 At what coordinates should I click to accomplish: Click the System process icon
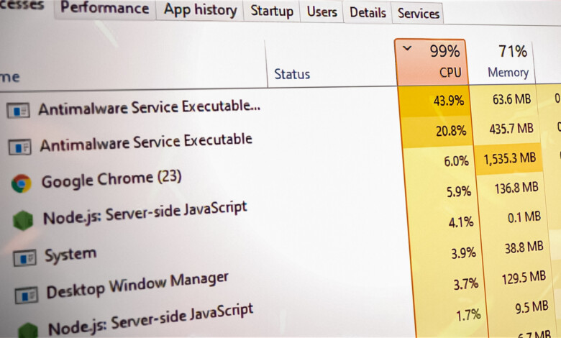[x=24, y=257]
